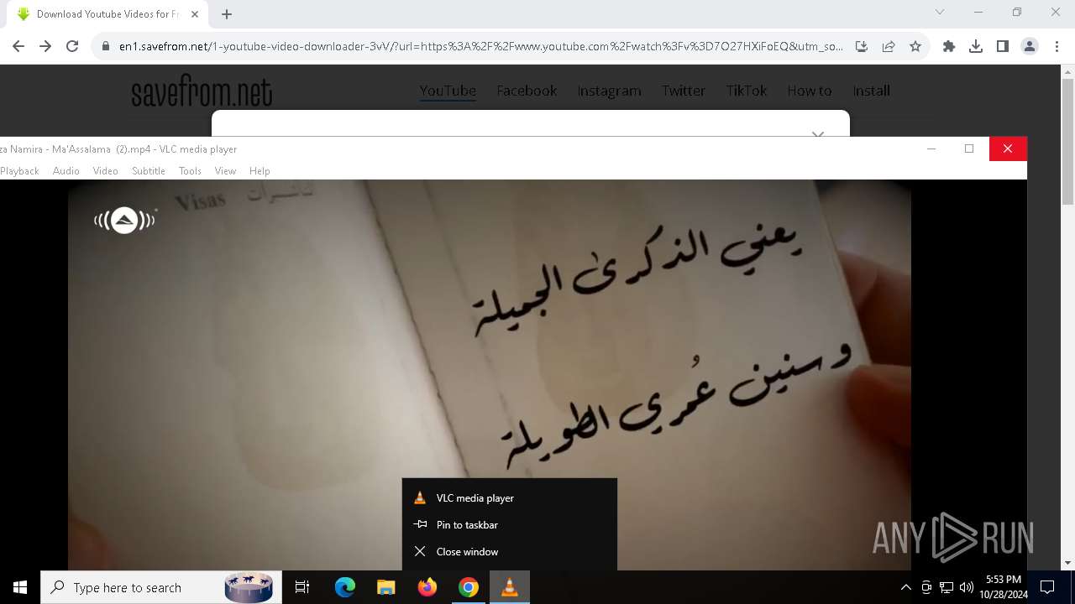The width and height of the screenshot is (1075, 604).
Task: Open File Explorer from taskbar
Action: tap(385, 587)
